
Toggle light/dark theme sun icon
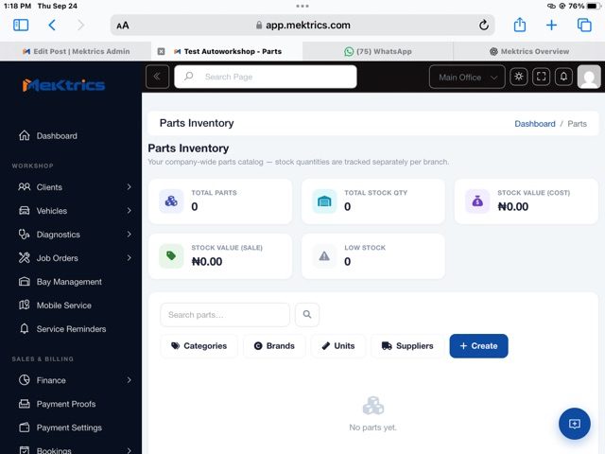(x=519, y=77)
